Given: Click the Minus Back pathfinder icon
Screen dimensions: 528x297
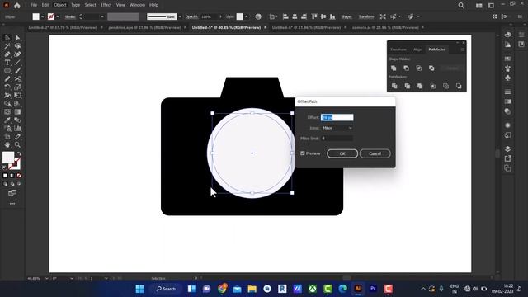Looking at the screenshot, I should (x=459, y=86).
